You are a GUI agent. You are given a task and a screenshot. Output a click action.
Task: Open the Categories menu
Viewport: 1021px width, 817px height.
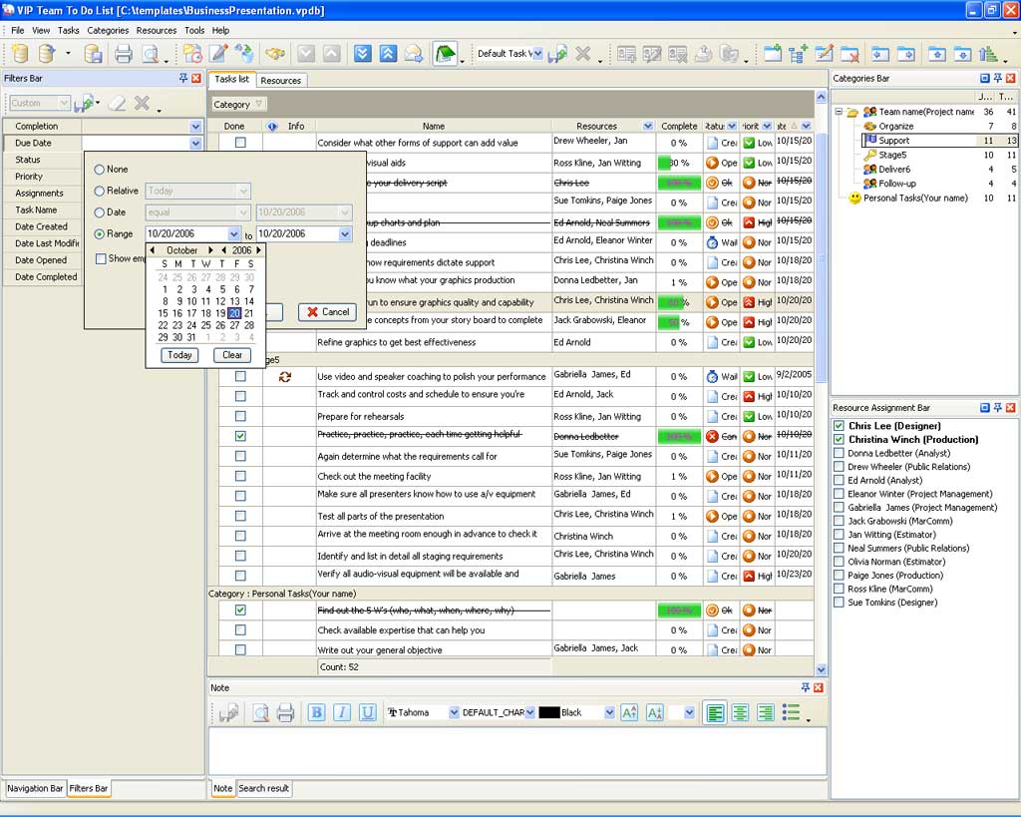pyautogui.click(x=108, y=31)
